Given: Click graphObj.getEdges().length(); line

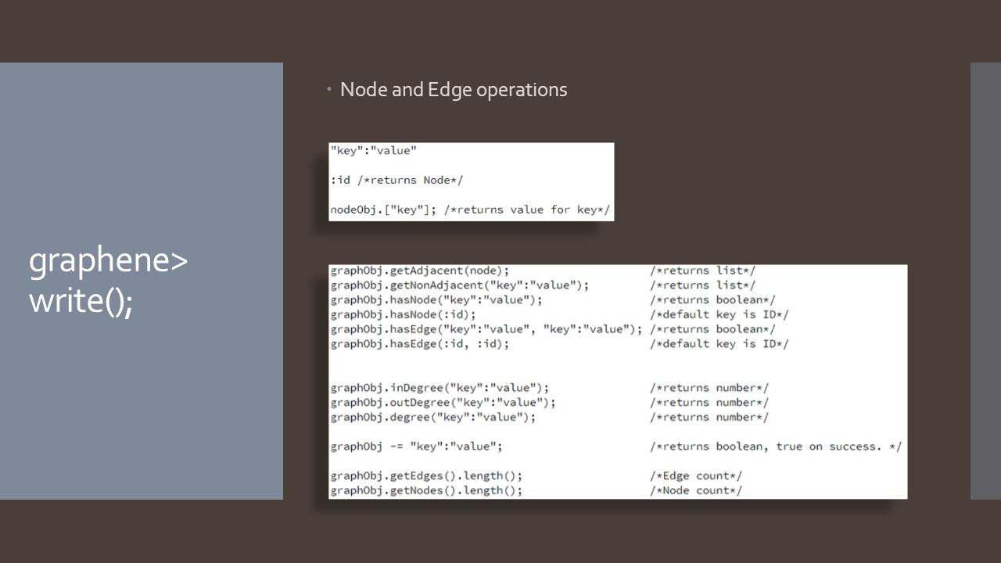Looking at the screenshot, I should 426,476.
